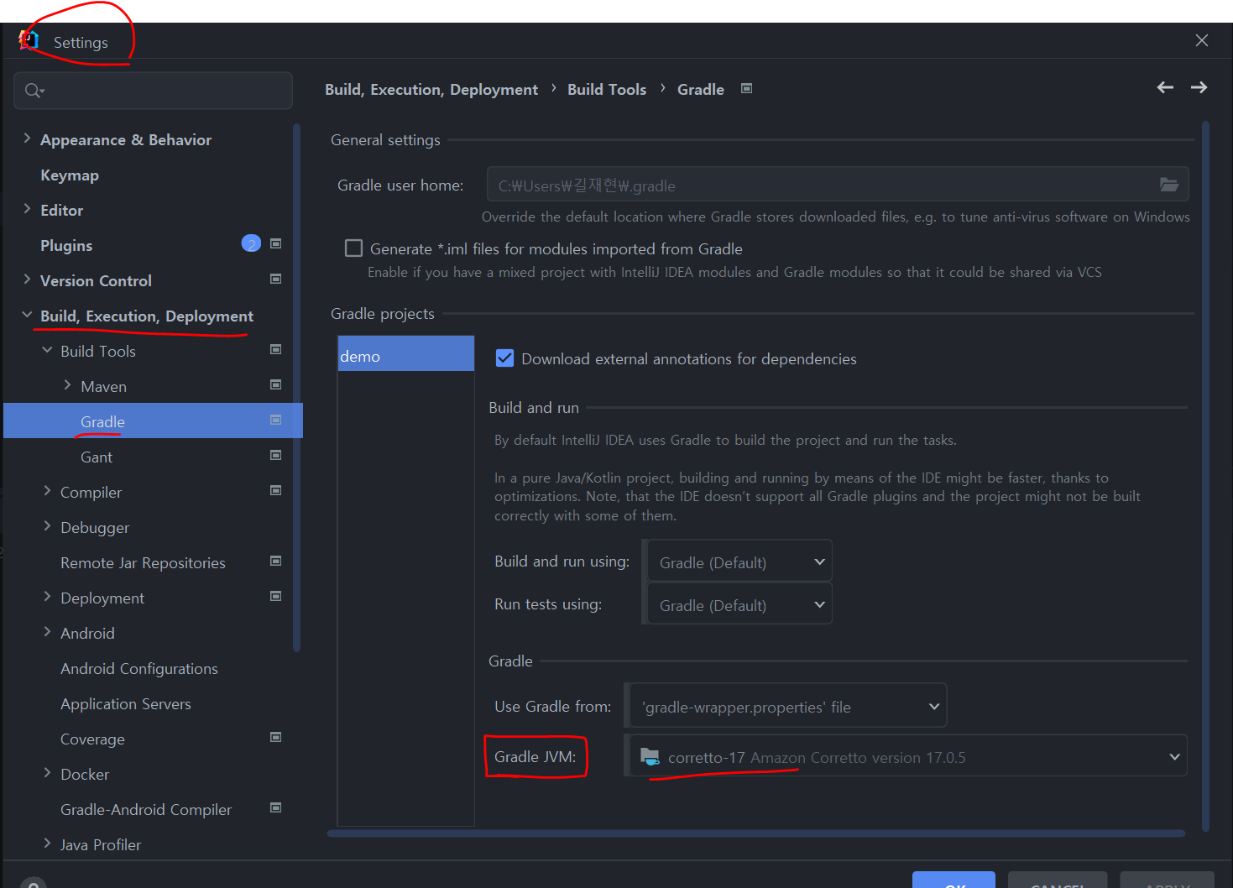Expand the Version Control section

(27, 279)
